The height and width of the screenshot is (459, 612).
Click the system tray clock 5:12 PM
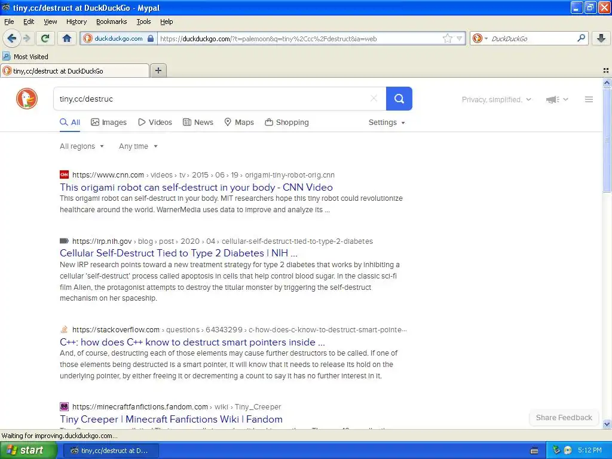pos(589,450)
